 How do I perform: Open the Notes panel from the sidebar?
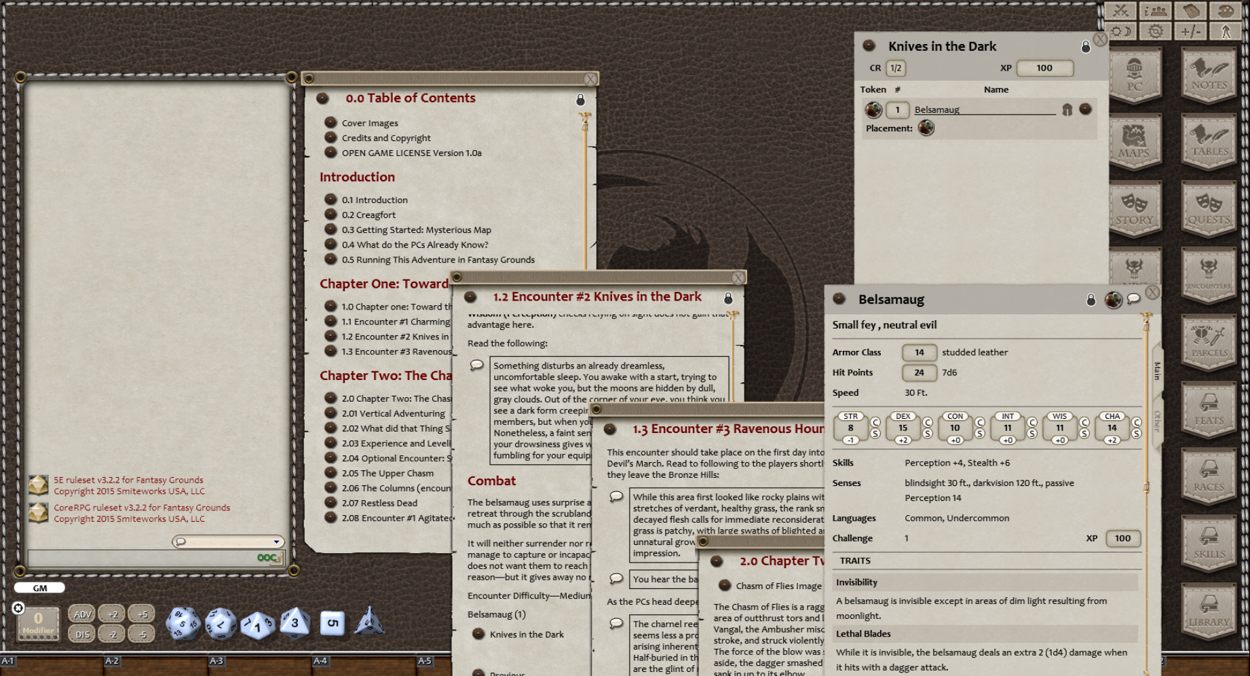1210,75
